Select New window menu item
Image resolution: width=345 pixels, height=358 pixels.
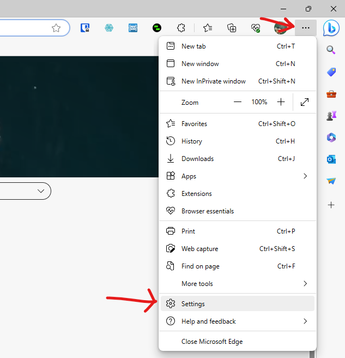[x=238, y=64]
